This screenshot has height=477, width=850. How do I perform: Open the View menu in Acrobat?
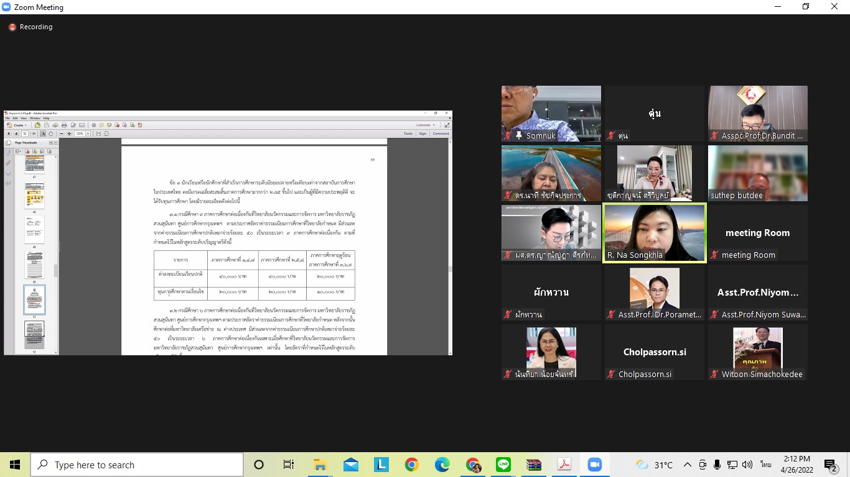click(x=24, y=118)
